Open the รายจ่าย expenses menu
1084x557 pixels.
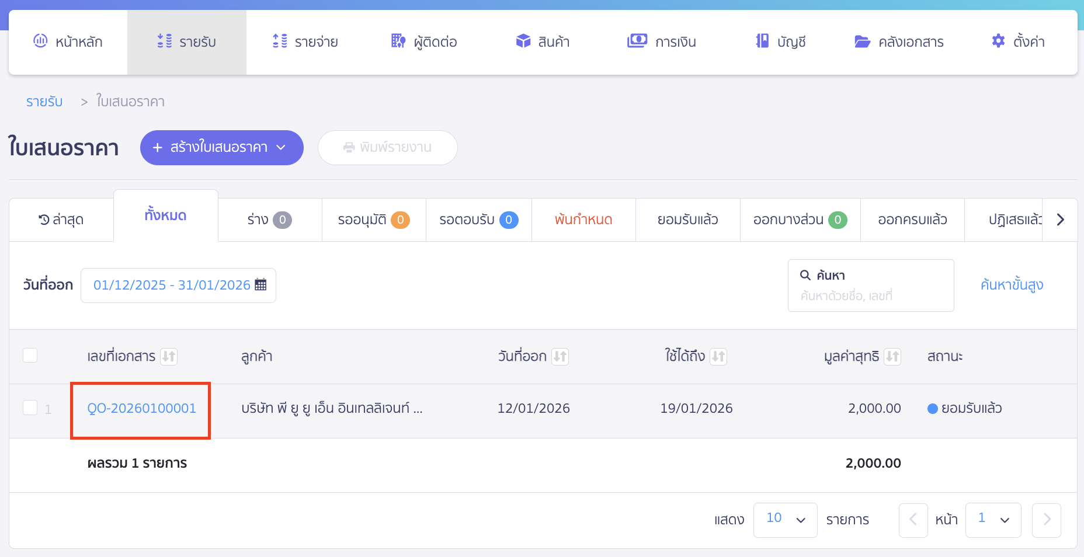click(305, 42)
